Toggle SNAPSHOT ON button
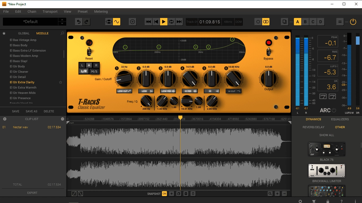Image resolution: width=362 pixels, height=203 pixels. pyautogui.click(x=165, y=194)
